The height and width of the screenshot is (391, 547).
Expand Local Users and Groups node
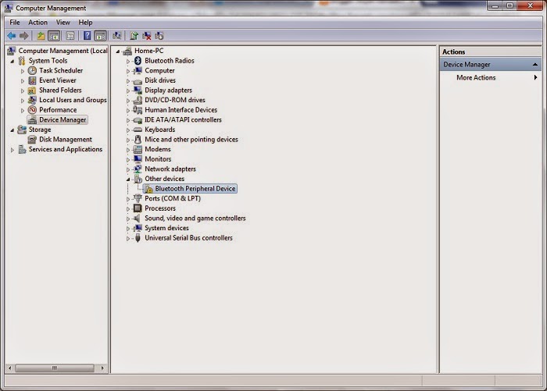(23, 101)
